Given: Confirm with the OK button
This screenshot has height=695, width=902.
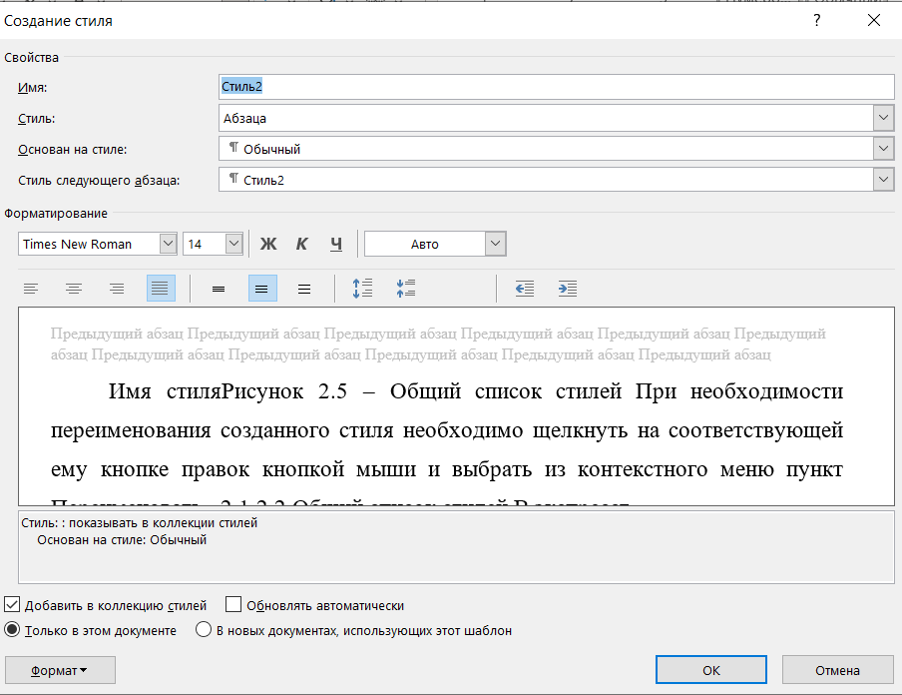Looking at the screenshot, I should (711, 670).
